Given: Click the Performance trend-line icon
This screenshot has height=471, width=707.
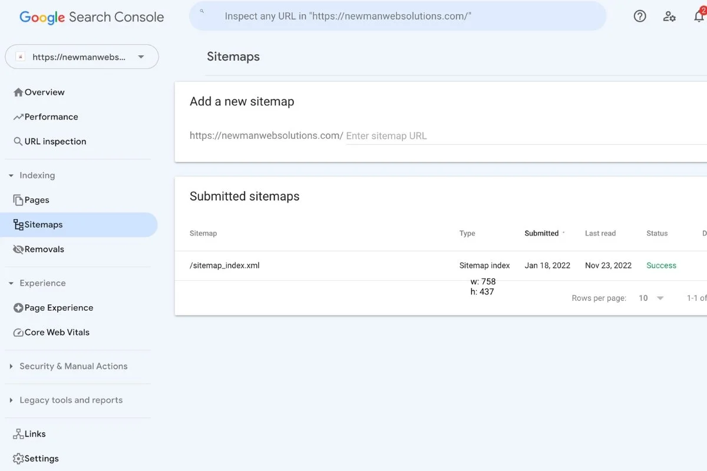Looking at the screenshot, I should 18,117.
